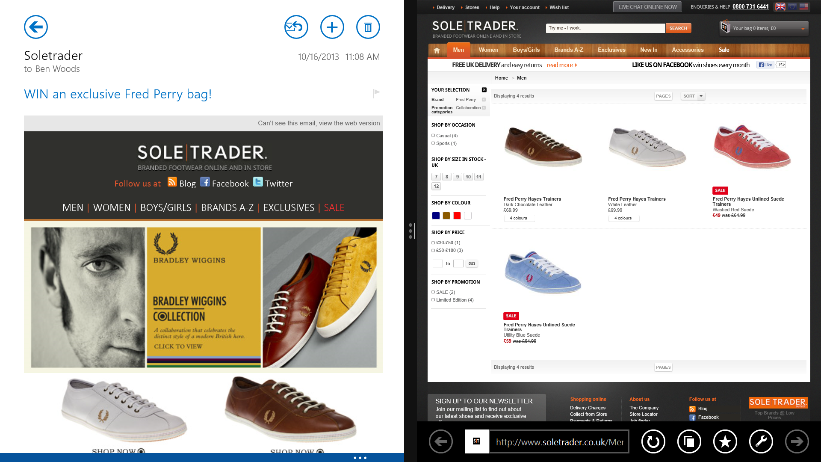Tick the Limited Edition (4) checkbox
The height and width of the screenshot is (462, 821).
point(433,300)
